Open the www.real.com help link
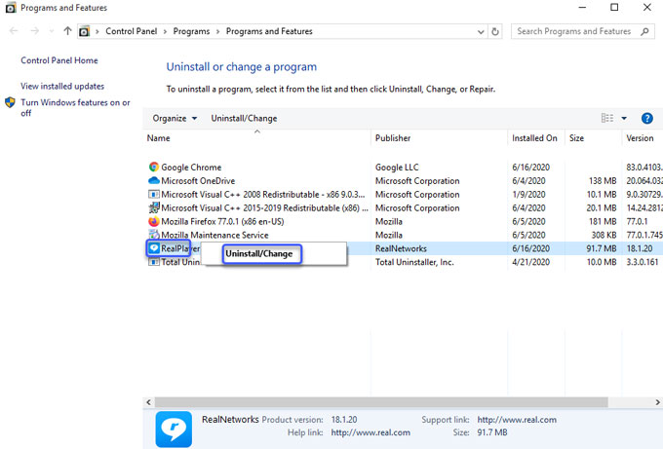Screen dimensions: 663x449 pyautogui.click(x=370, y=432)
